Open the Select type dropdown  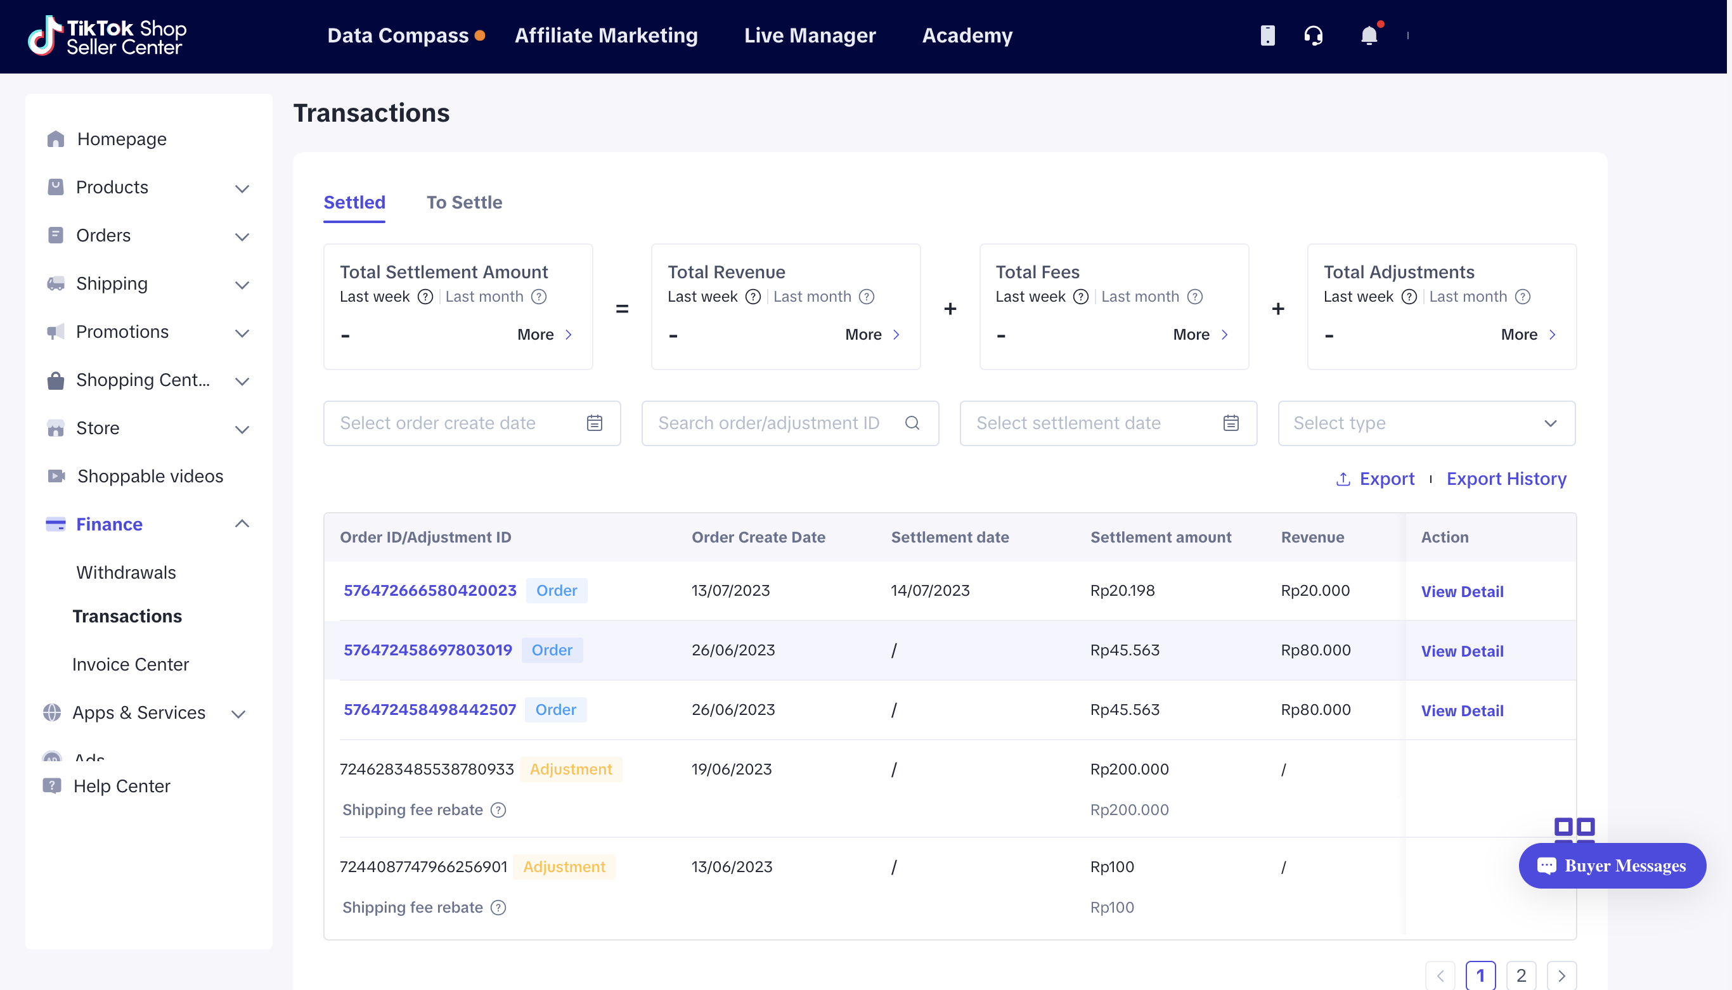(1426, 423)
